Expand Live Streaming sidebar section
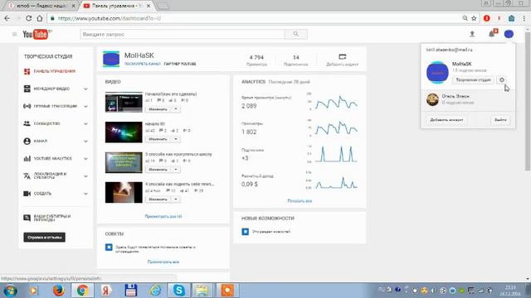This screenshot has width=531, height=298. [x=85, y=107]
